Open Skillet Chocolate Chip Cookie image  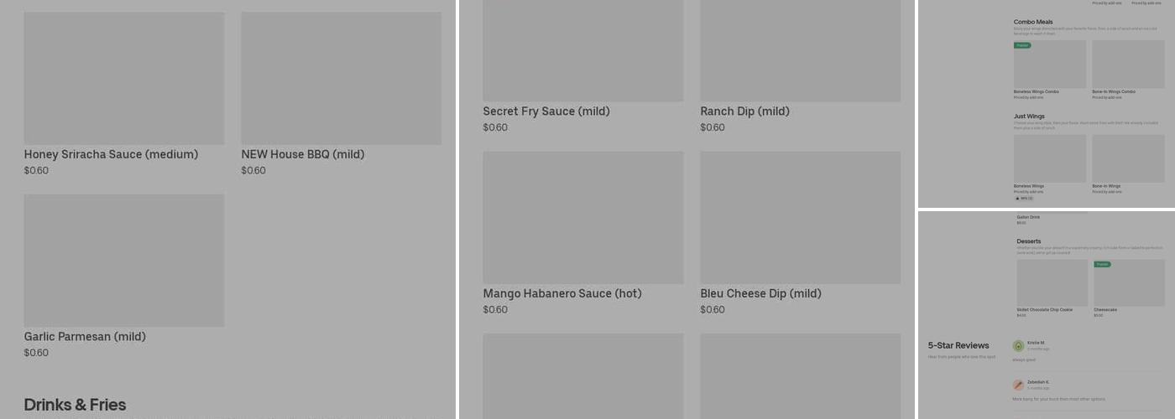point(1052,282)
